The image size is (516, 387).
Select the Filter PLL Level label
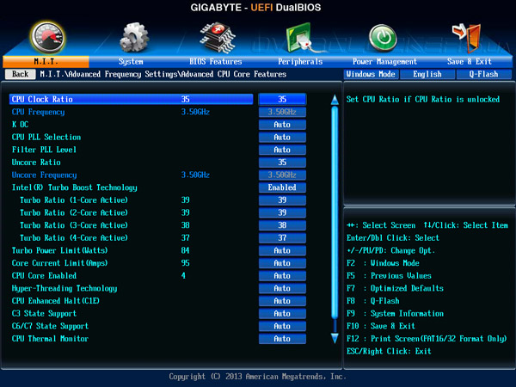44,150
